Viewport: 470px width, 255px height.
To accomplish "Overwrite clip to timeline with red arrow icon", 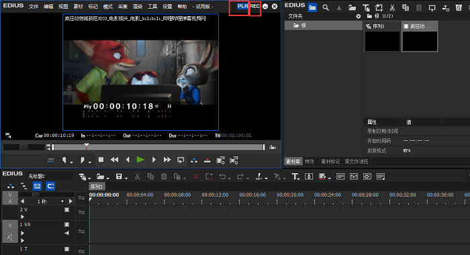I will (x=207, y=160).
